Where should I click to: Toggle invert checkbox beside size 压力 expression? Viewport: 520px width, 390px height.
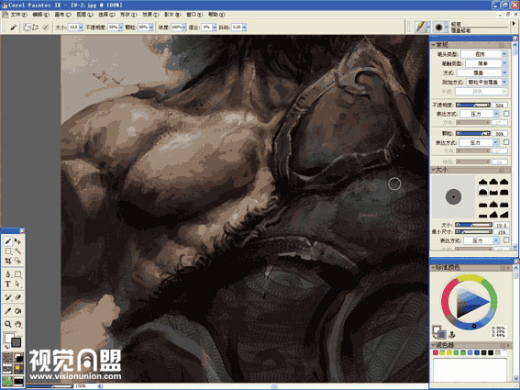[x=506, y=240]
